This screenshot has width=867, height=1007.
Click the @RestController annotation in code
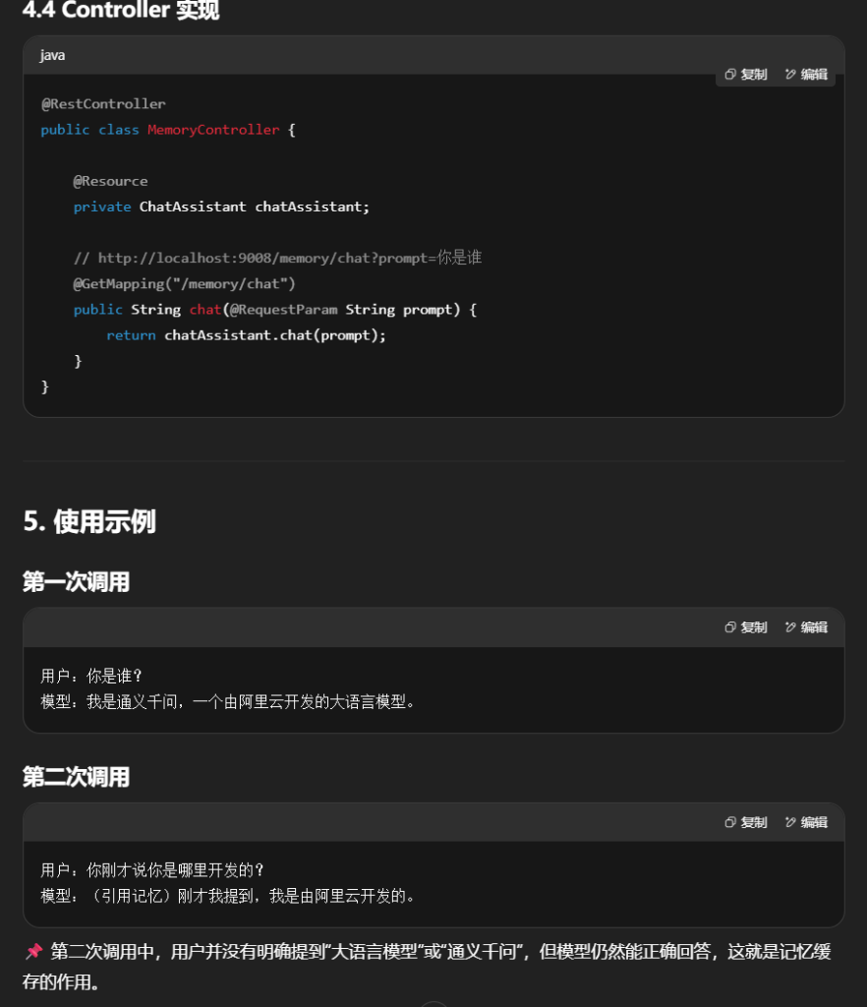tap(103, 104)
